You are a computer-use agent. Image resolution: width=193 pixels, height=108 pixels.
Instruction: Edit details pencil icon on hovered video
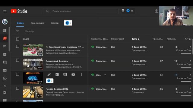coord(49,74)
